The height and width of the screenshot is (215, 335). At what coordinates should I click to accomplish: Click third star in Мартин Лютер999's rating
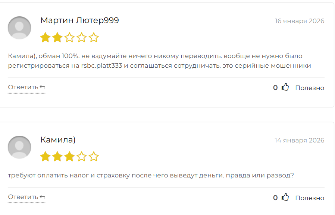[x=69, y=38]
